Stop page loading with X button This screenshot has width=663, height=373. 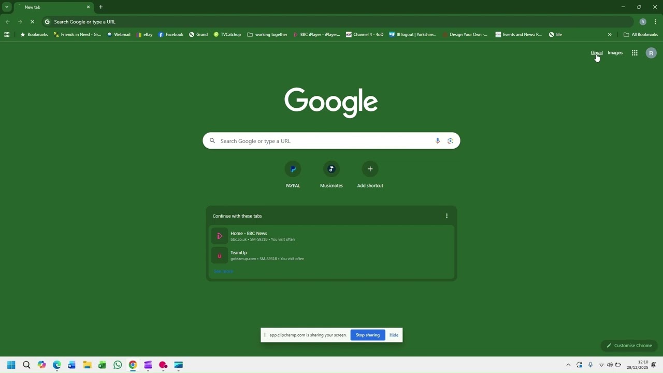[x=32, y=22]
